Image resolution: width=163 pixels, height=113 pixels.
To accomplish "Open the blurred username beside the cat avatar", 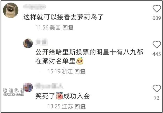I will (x=35, y=7).
